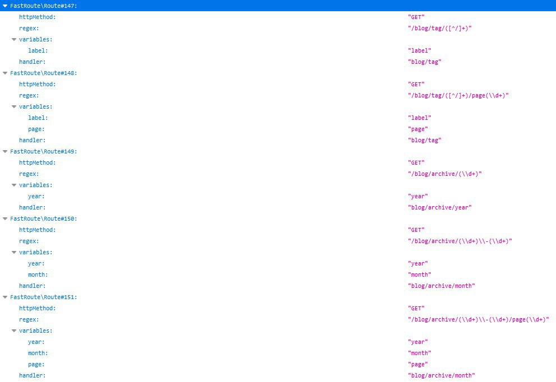Screen dimensions: 556x382
Task: Click regex value "/blog/tag/([^/]+)/page(\\d+)"
Action: click(x=458, y=96)
